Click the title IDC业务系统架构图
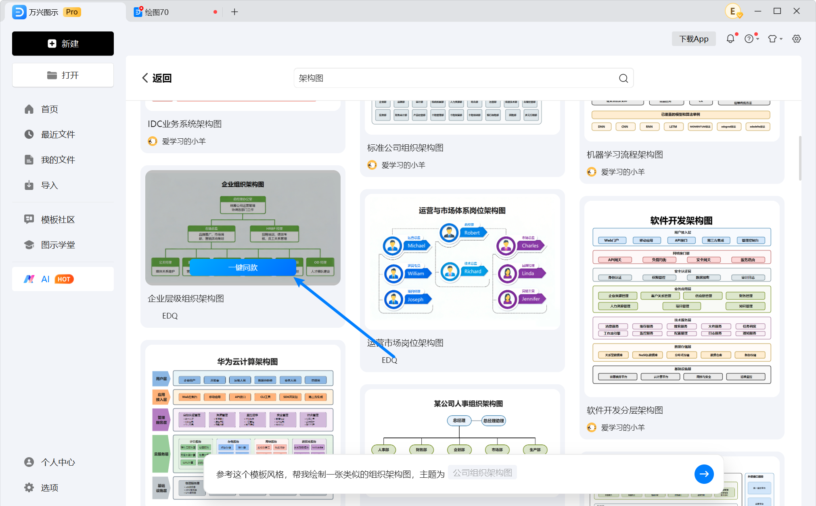This screenshot has height=506, width=816. click(x=184, y=124)
